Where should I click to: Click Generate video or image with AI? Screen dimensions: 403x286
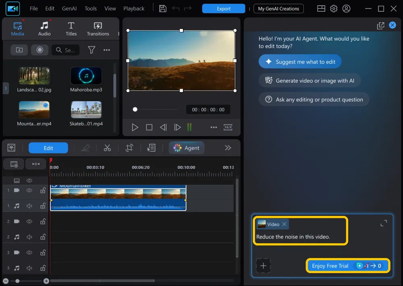(310, 81)
